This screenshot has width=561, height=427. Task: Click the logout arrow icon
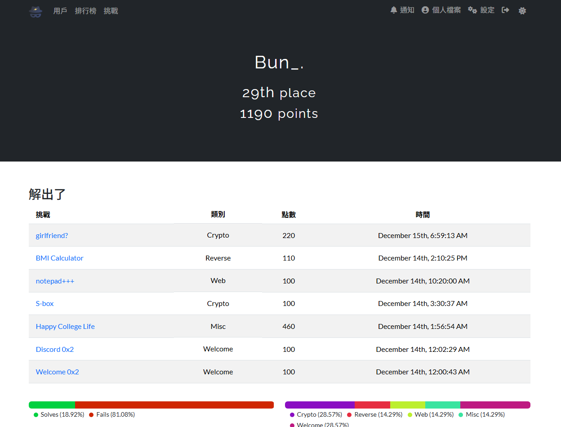coord(506,10)
